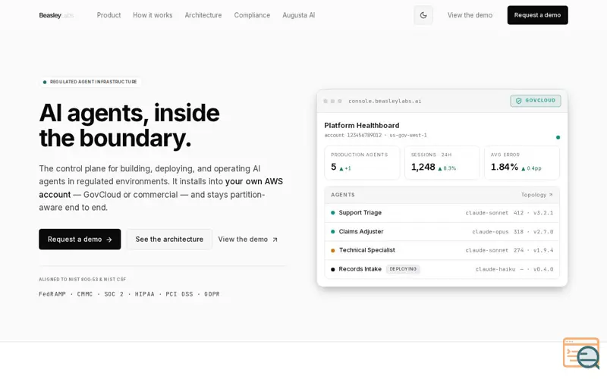This screenshot has height=379, width=607.
Task: Click the DEPLOYING status badge
Action: click(x=403, y=269)
